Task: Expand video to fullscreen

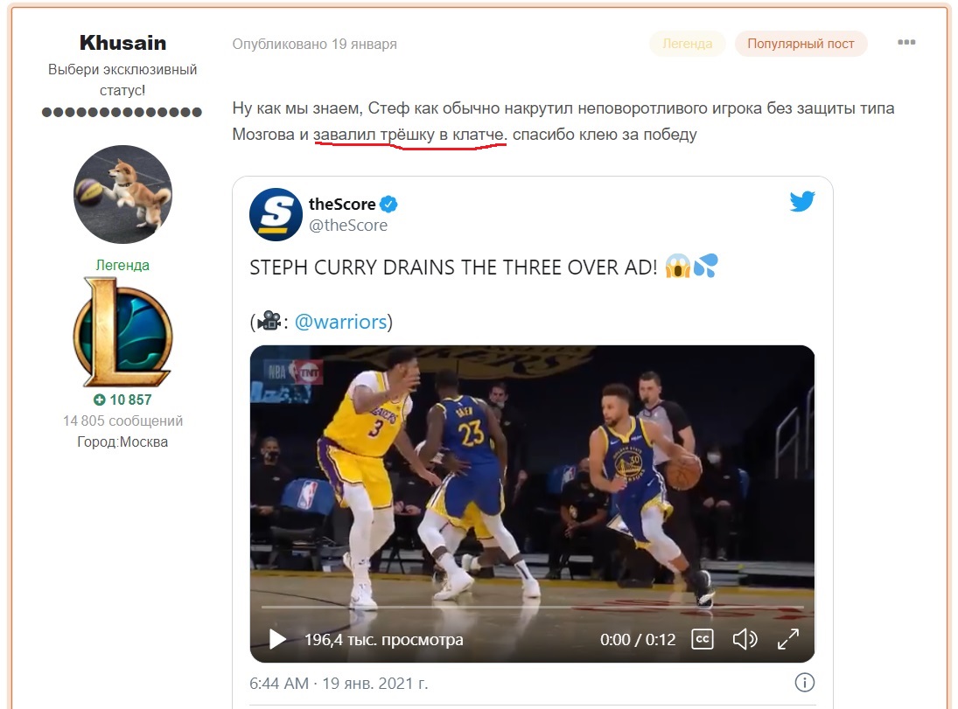Action: (x=788, y=639)
